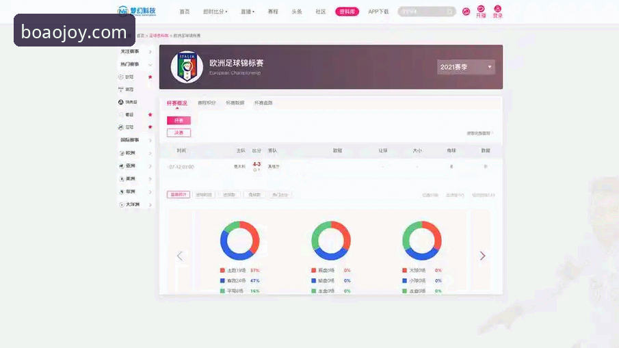Select the 决赛 stage filter
Screen dimensions: 619x348
179,133
